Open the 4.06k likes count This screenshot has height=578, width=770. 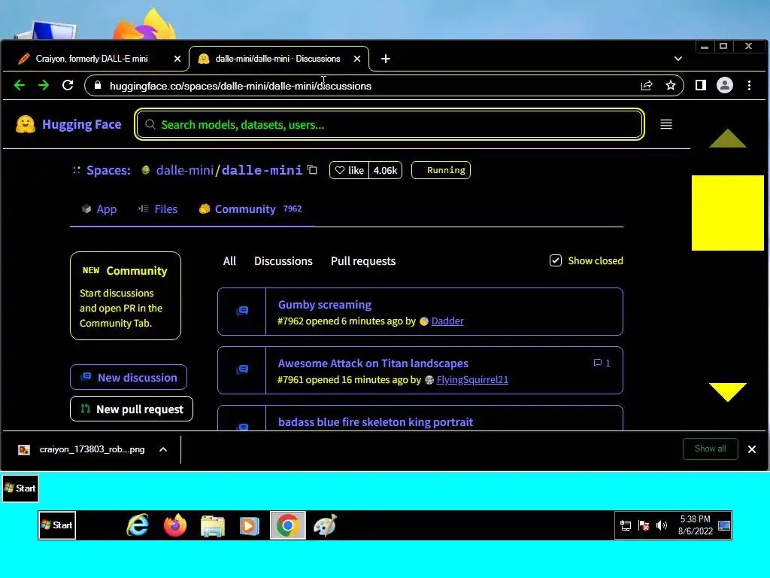point(385,170)
